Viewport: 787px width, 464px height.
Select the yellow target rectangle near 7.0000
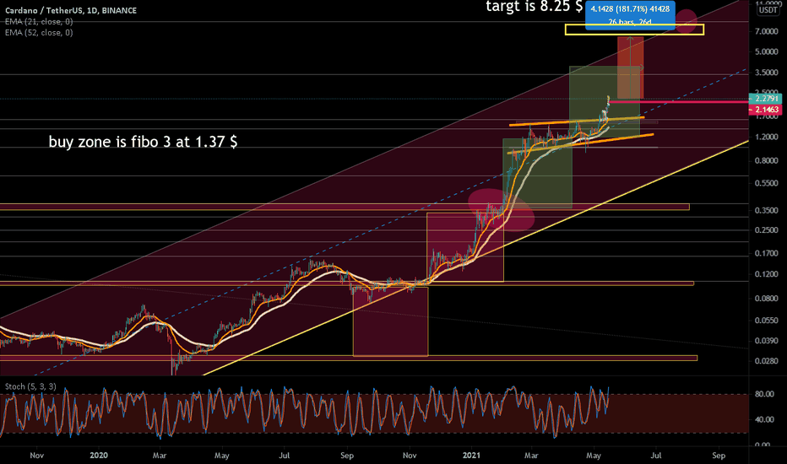pyautogui.click(x=634, y=30)
